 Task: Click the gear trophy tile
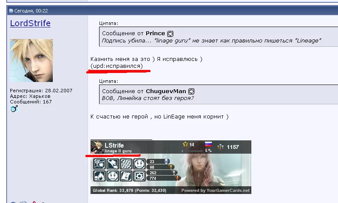point(139,176)
